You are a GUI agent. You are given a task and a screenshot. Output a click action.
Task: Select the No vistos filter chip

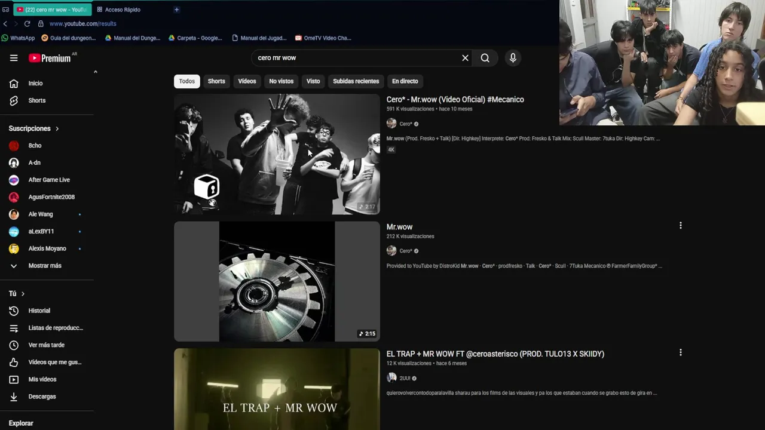(x=281, y=81)
